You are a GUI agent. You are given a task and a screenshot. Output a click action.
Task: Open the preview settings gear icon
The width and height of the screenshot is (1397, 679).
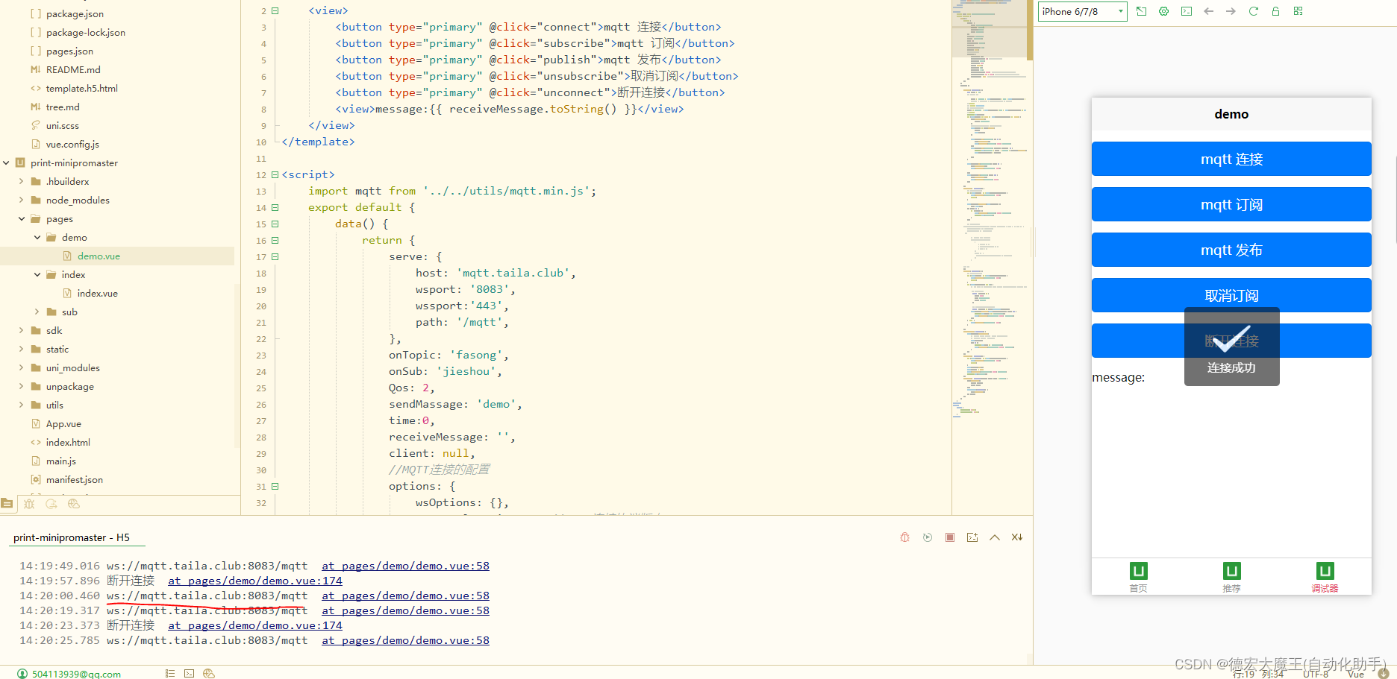tap(1163, 11)
